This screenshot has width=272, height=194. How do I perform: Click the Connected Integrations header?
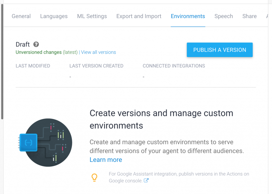(174, 66)
